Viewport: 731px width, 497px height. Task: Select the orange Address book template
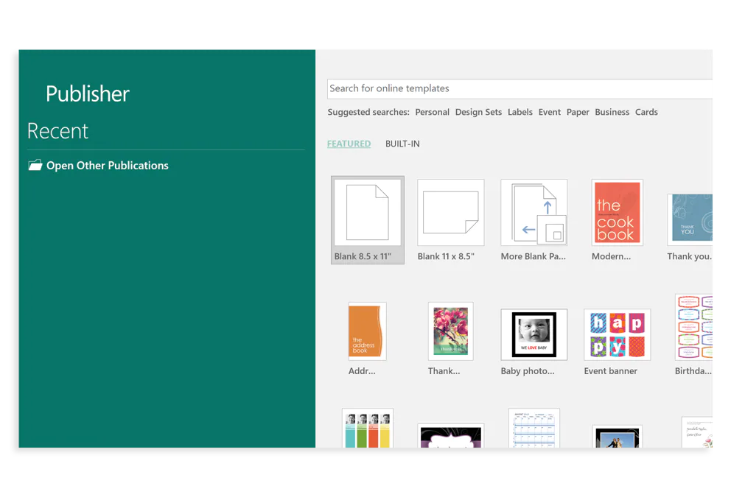click(x=367, y=331)
